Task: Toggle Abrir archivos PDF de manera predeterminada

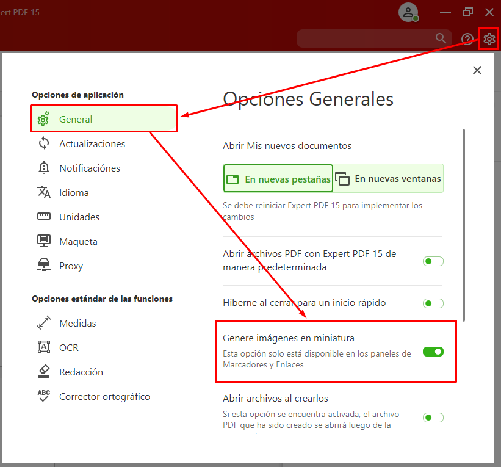Action: point(433,261)
